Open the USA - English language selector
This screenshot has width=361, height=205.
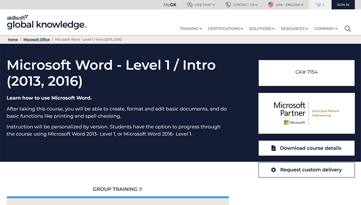point(286,5)
